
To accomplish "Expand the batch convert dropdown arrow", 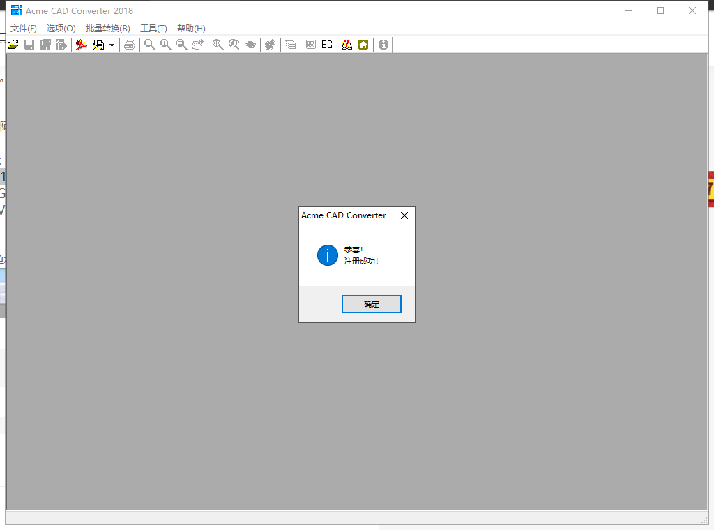I will 112,45.
